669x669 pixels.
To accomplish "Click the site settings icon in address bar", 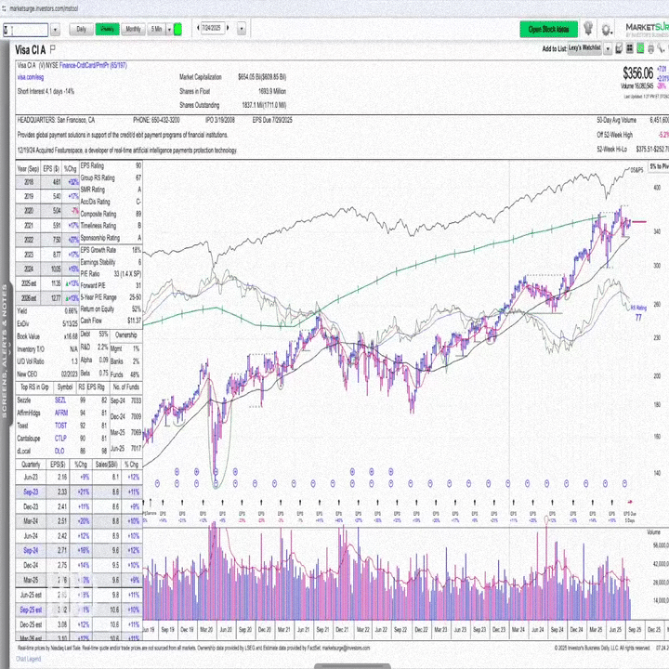I will click(4, 8).
